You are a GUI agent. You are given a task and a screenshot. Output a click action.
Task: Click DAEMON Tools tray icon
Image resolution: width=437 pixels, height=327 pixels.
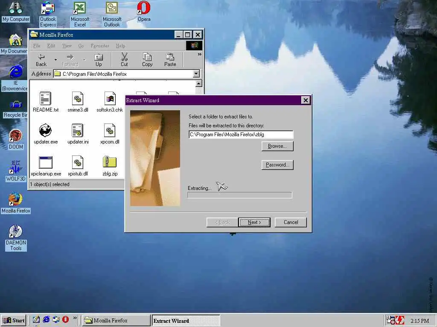(x=400, y=320)
